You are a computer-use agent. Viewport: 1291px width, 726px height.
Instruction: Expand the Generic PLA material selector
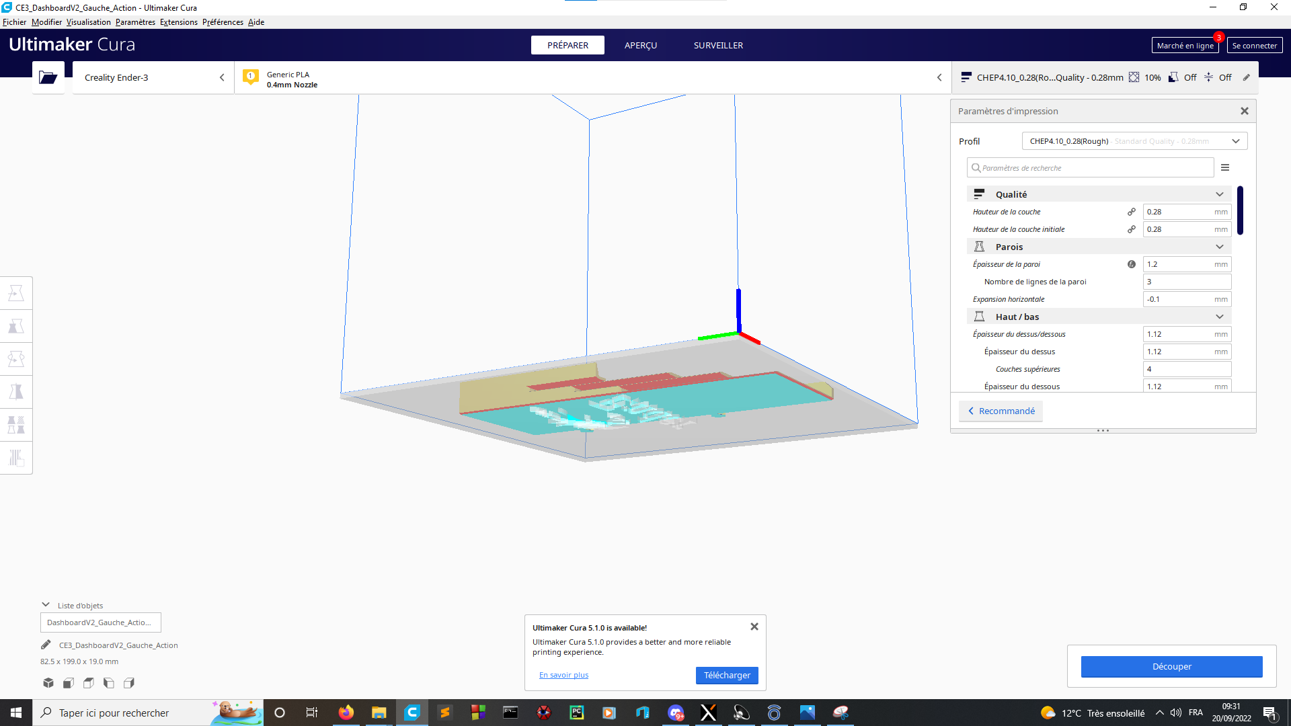592,77
